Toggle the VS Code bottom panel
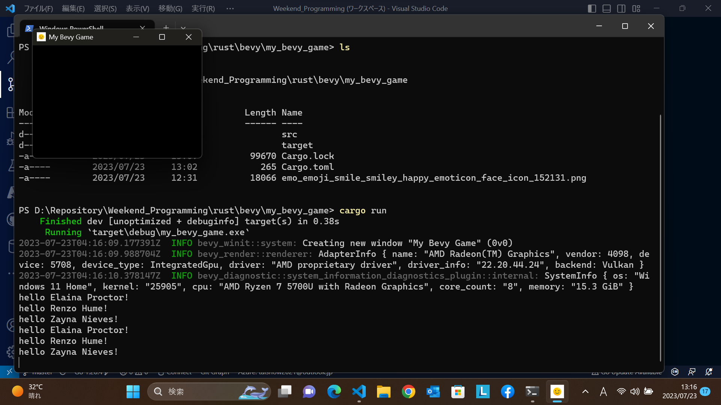This screenshot has width=721, height=405. (606, 8)
